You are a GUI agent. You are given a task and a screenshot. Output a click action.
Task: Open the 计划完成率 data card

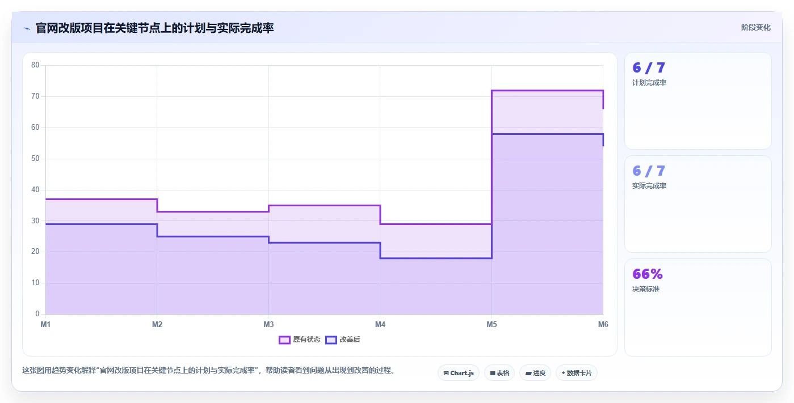[698, 101]
